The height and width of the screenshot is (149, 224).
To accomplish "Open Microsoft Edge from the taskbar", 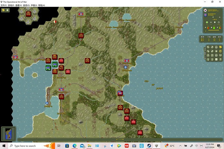I will point(74,146).
